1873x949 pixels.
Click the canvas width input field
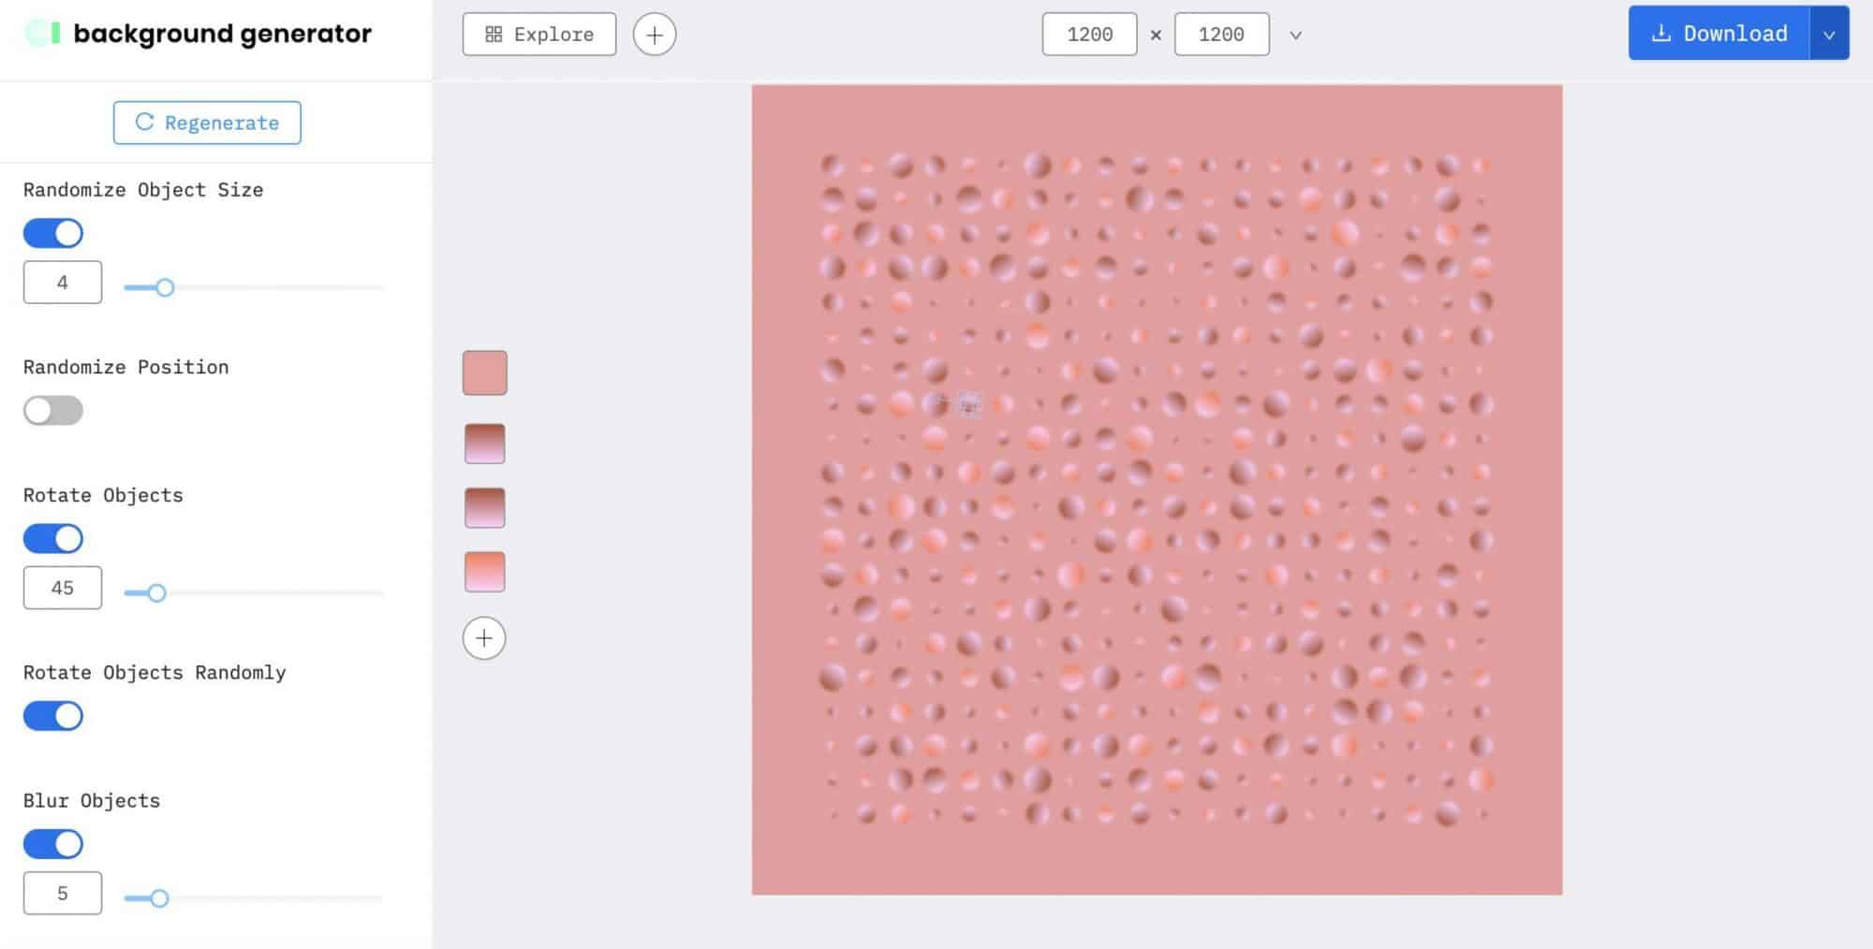coord(1088,34)
